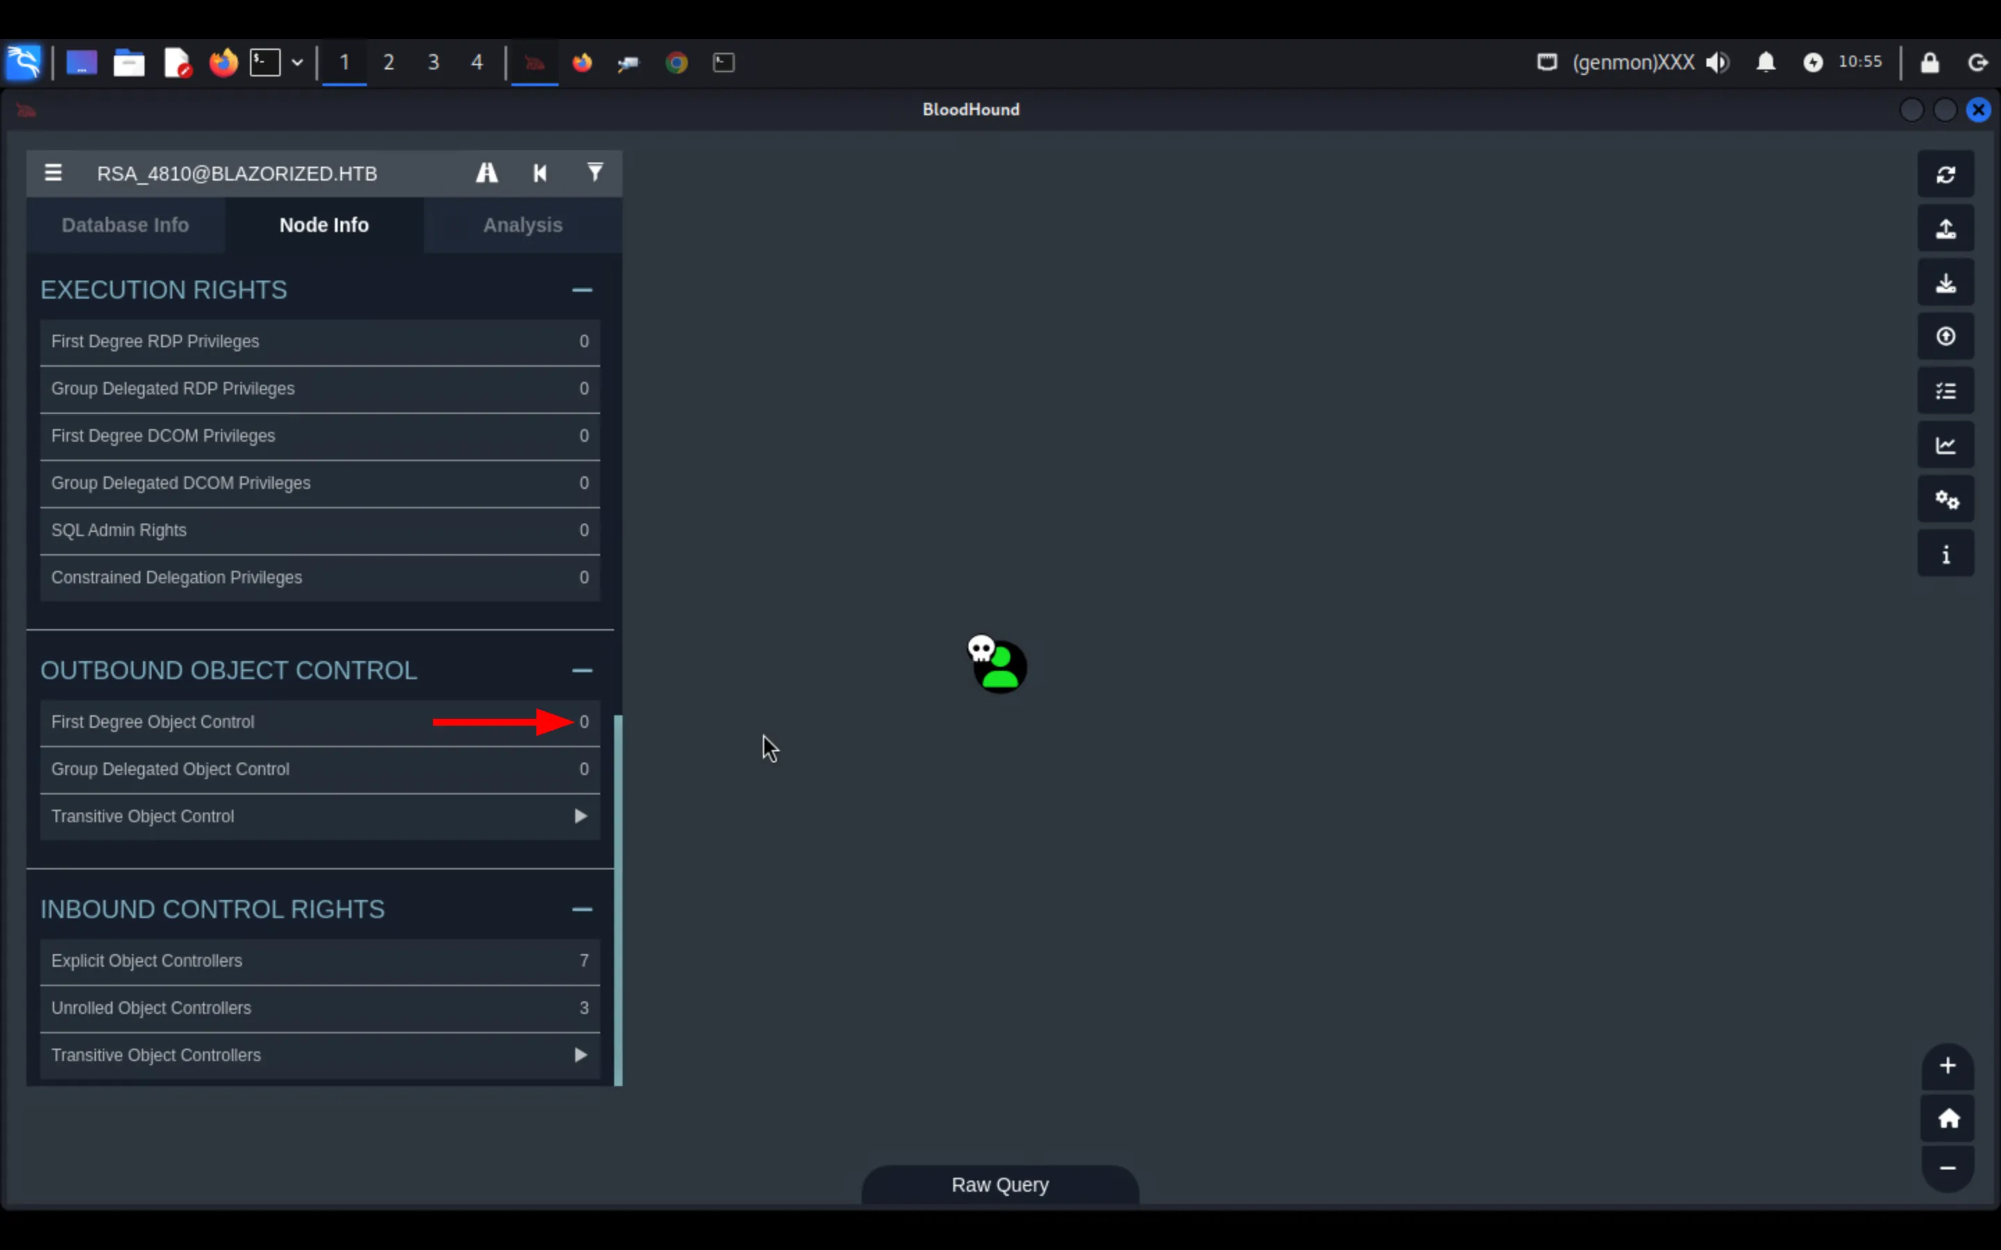Open the layout type list icon
This screenshot has width=2001, height=1250.
pyautogui.click(x=1945, y=391)
